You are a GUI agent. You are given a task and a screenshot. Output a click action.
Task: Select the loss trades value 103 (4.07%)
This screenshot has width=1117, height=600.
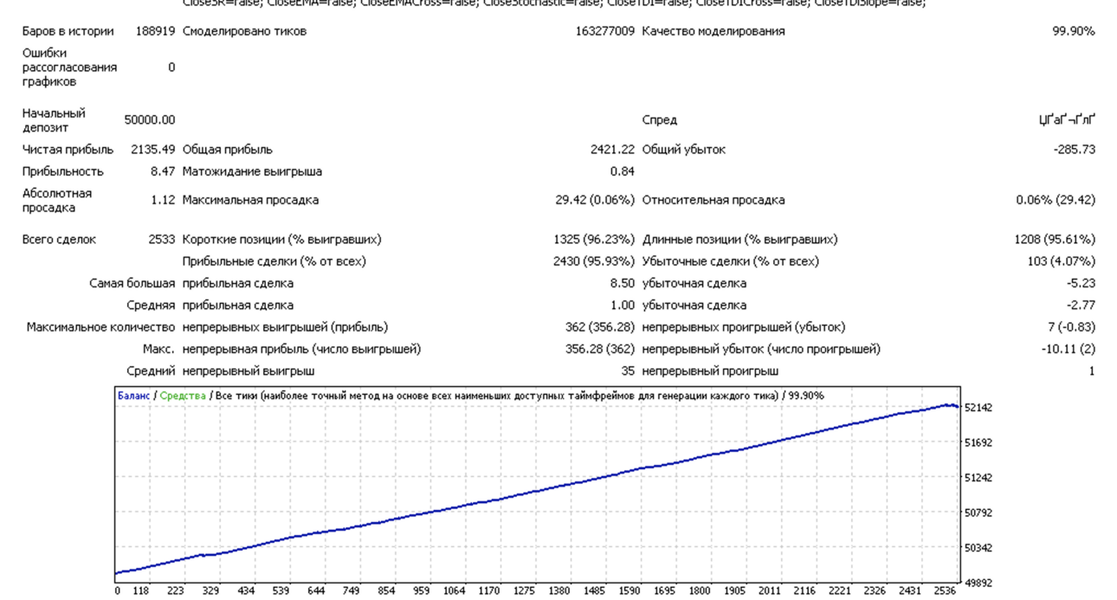(1062, 261)
